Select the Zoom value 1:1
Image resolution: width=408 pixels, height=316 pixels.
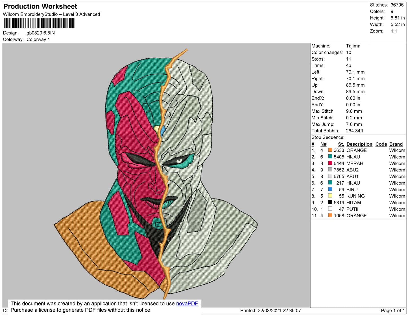tap(394, 31)
